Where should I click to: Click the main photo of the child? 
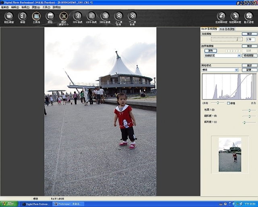tap(100, 112)
